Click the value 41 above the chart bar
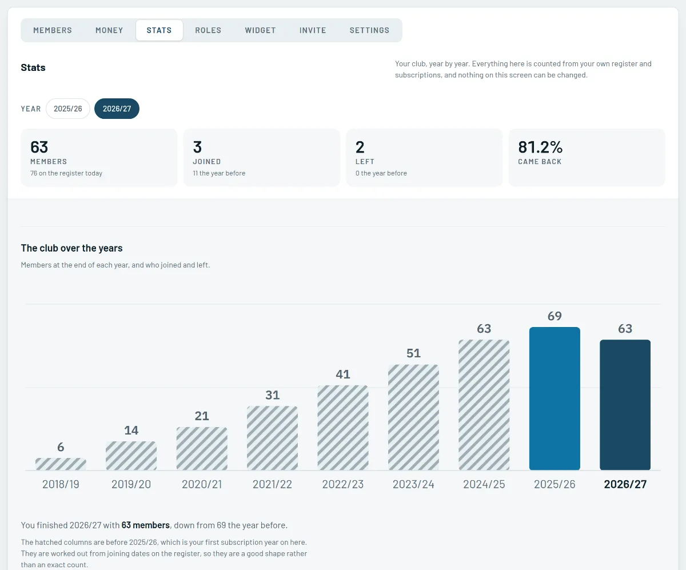The image size is (686, 570). coord(343,374)
